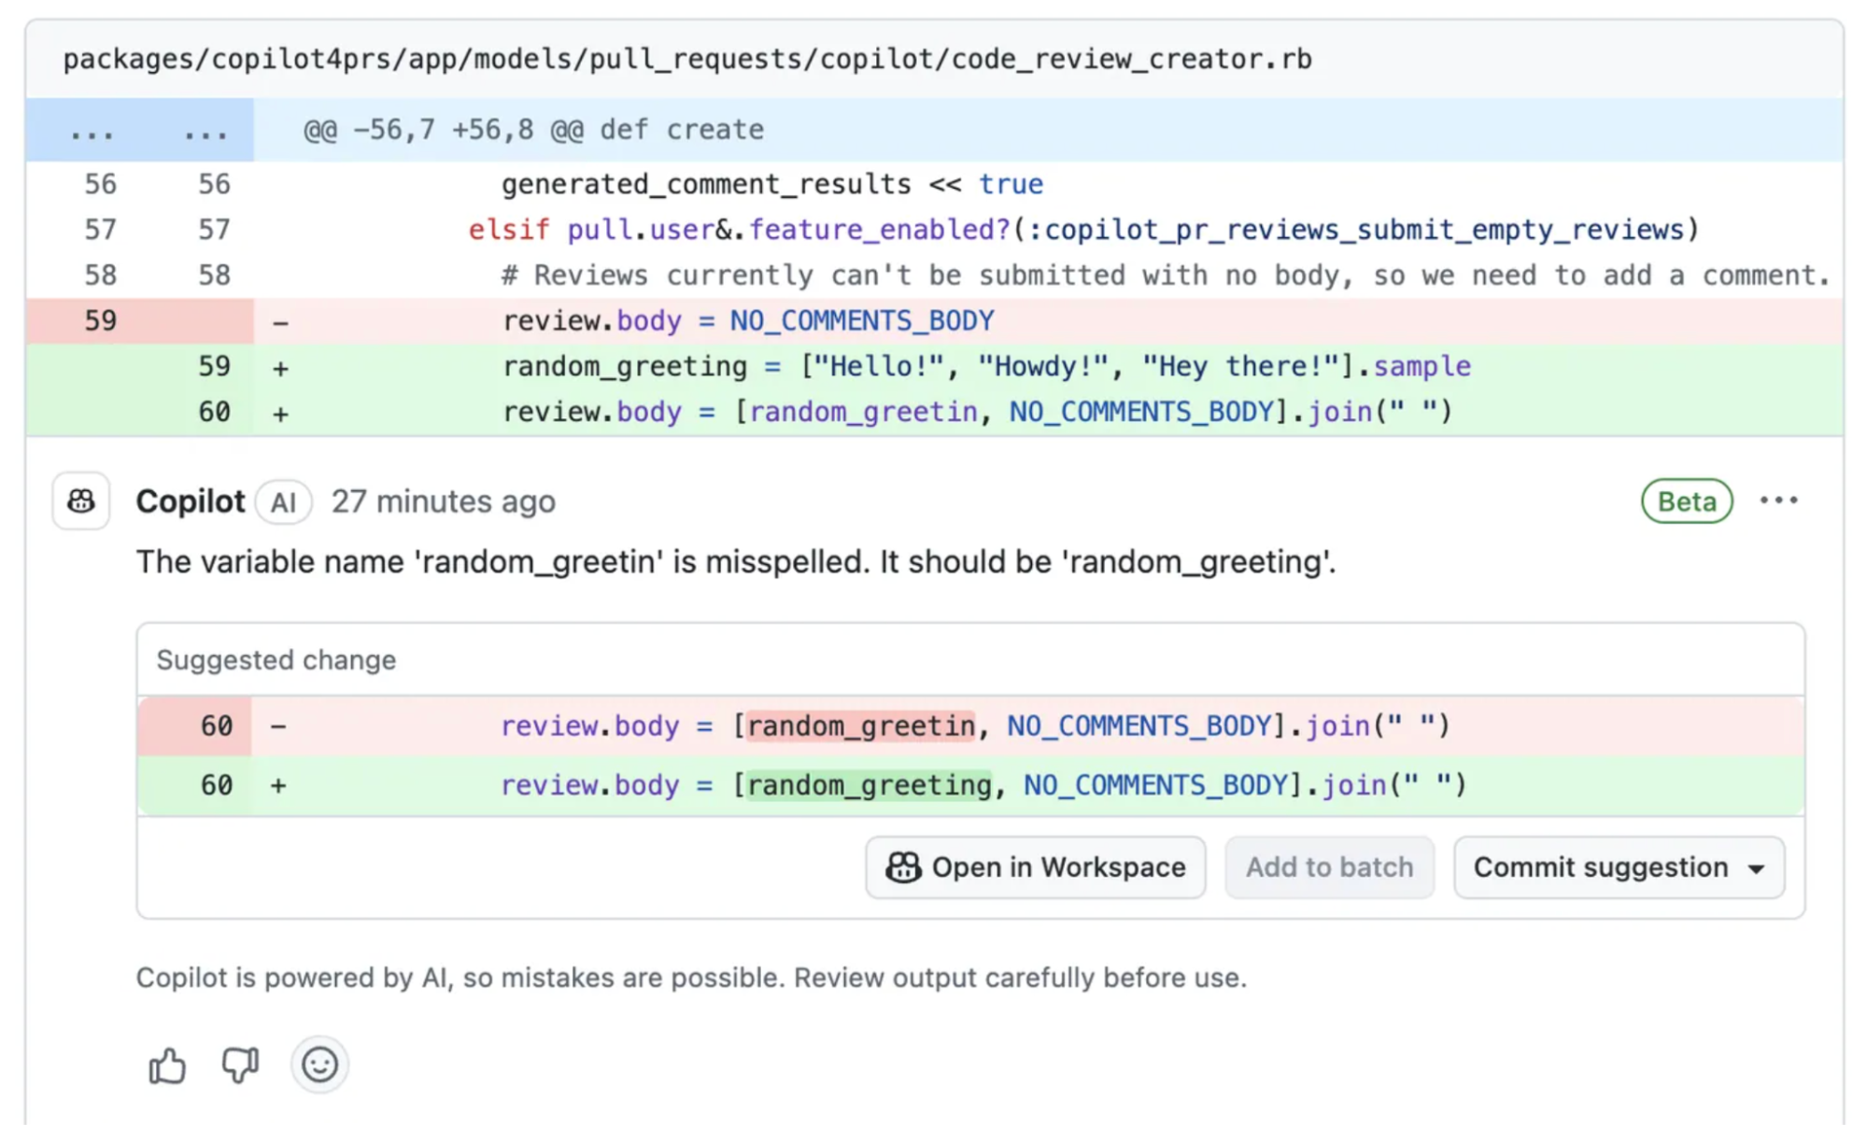Select added line 60 number in diff
This screenshot has width=1867, height=1126.
(214, 412)
